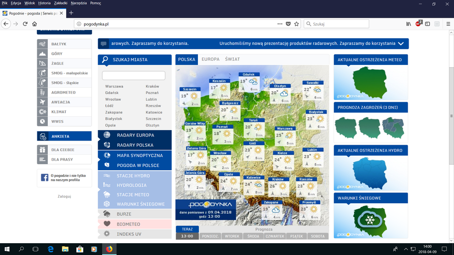The image size is (454, 255).
Task: Open the Zakładki menu
Action: [60, 3]
